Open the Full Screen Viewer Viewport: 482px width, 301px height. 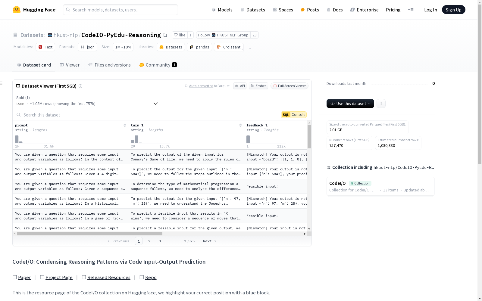point(289,86)
